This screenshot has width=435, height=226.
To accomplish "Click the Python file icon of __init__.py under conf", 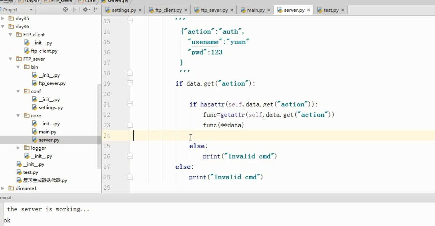I will (x=35, y=99).
